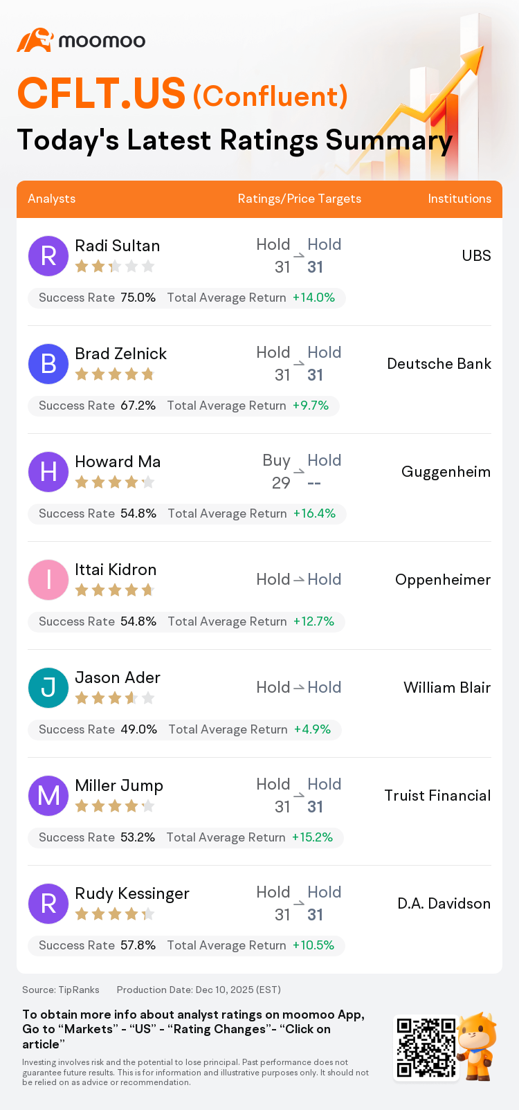
Task: Click Jason Ader's teal J avatar
Action: (48, 688)
